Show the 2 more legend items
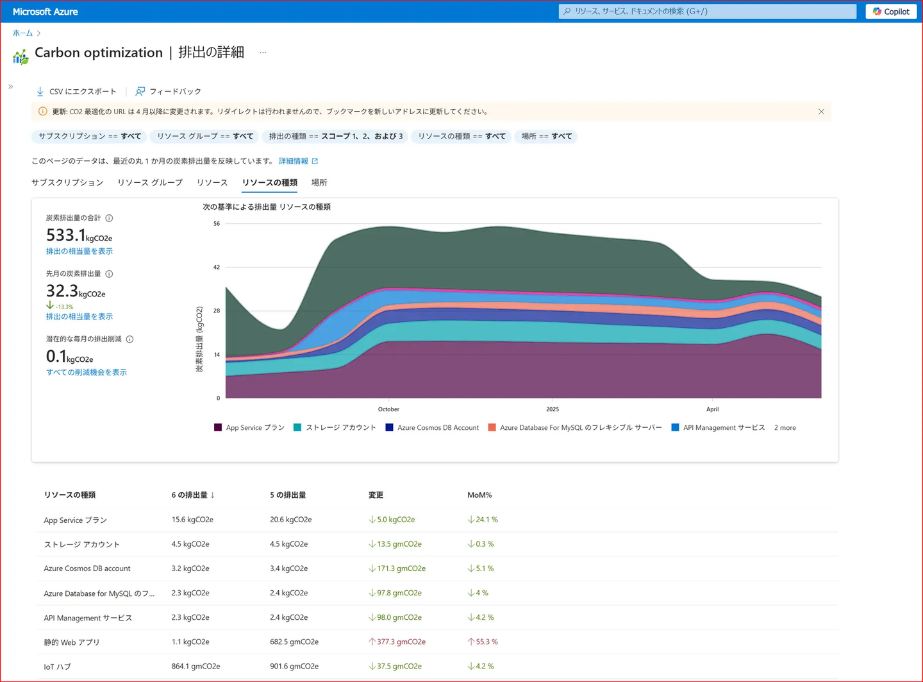This screenshot has width=923, height=682. (785, 428)
